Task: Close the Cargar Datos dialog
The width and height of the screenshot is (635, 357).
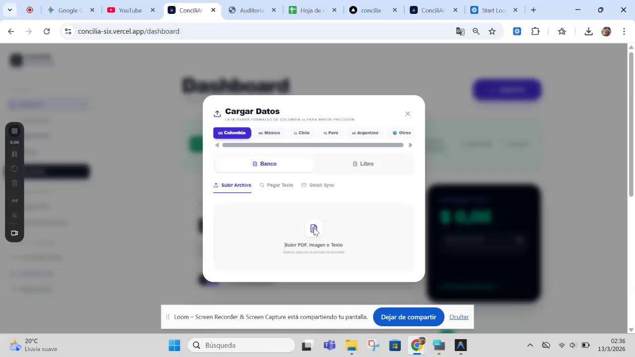Action: pos(408,114)
